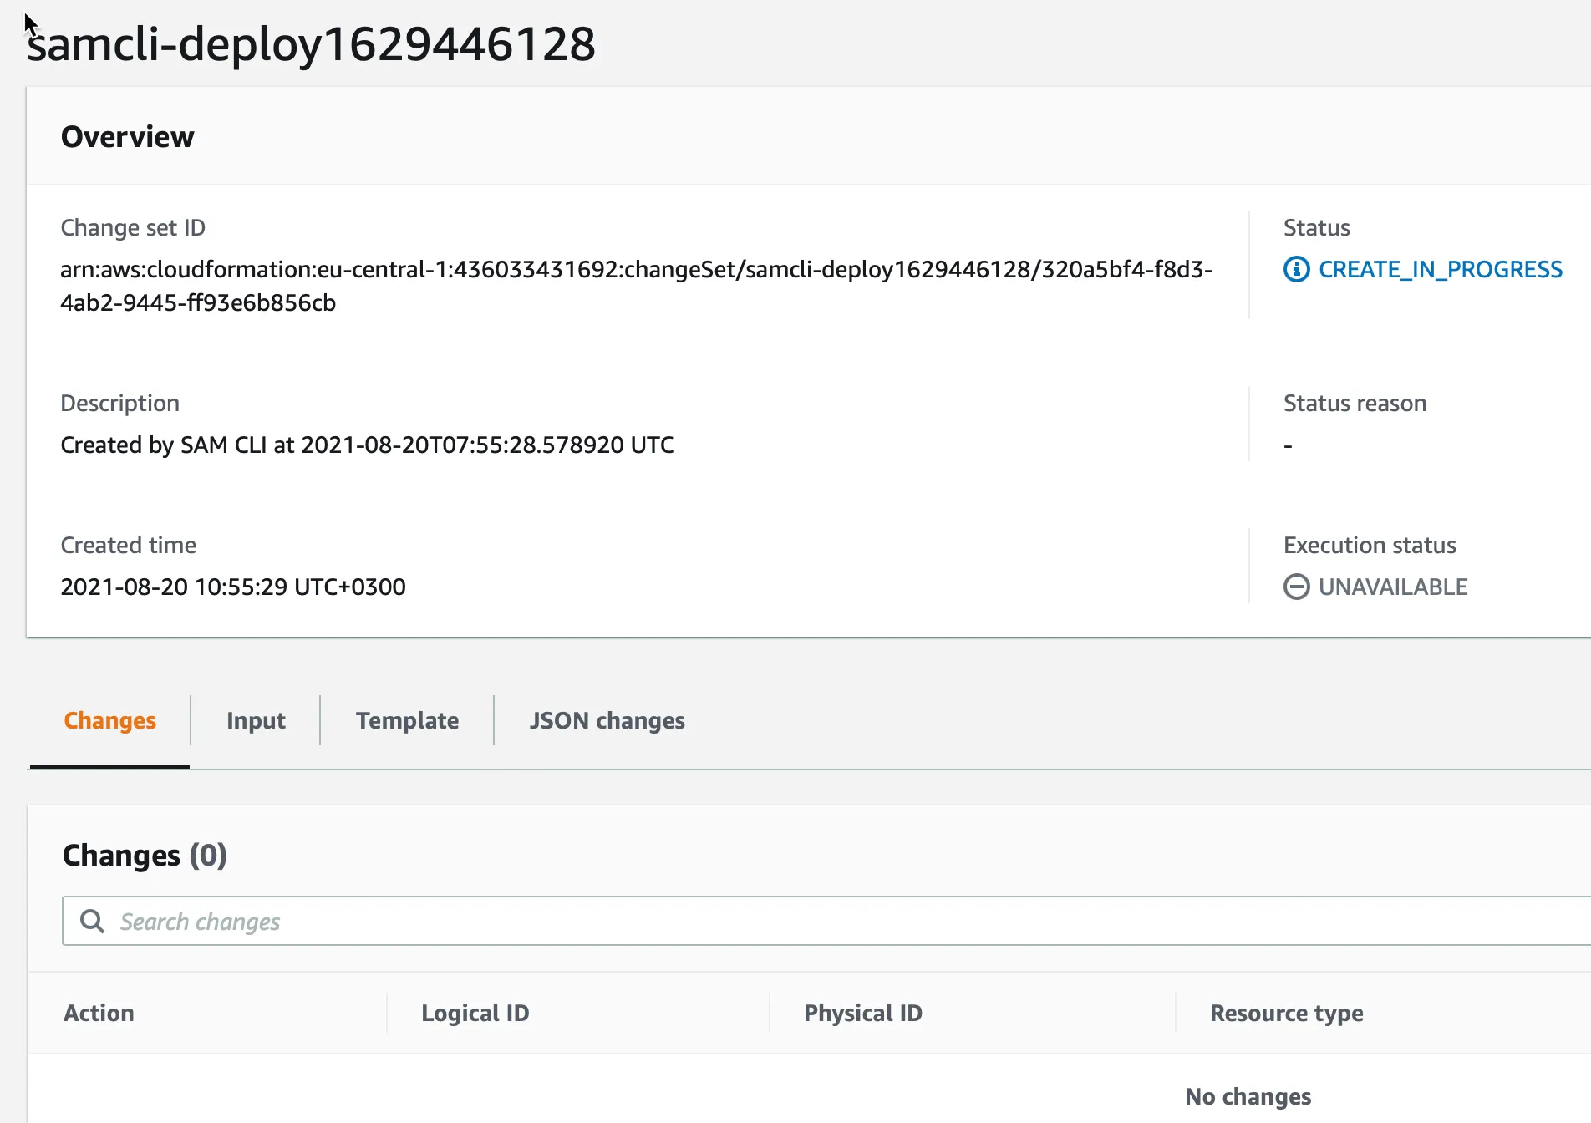
Task: Click the samcli-deploy1629446128 page title
Action: tap(311, 43)
